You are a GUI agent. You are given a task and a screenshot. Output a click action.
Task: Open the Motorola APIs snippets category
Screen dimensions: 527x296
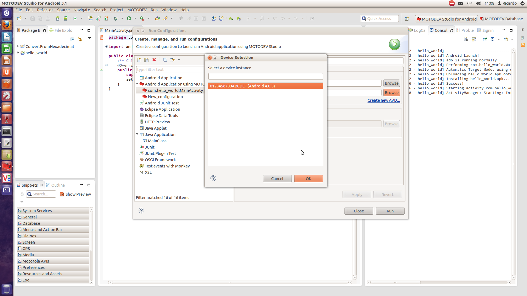pyautogui.click(x=53, y=261)
